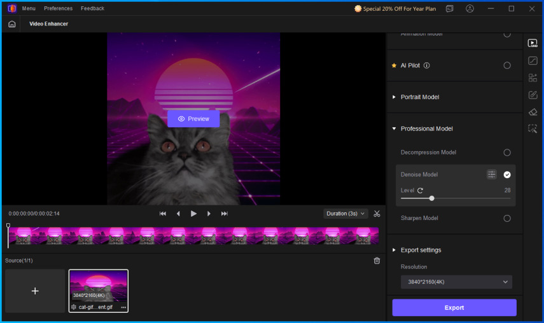Image resolution: width=544 pixels, height=323 pixels.
Task: Step back one frame
Action: [x=178, y=214]
